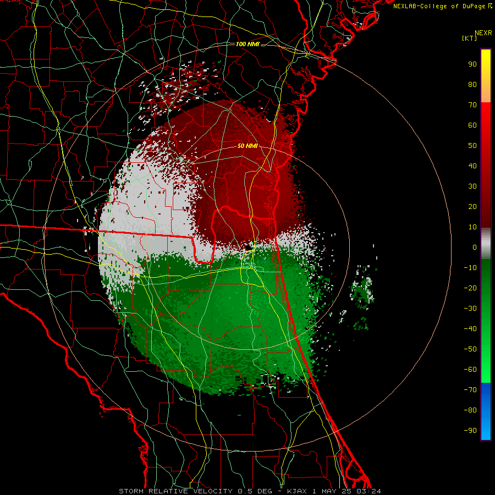Click the '50 NMI' range ring label
495x495 pixels.
248,146
